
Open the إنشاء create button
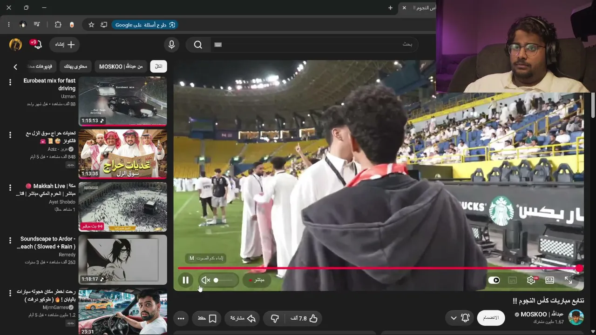coord(64,44)
